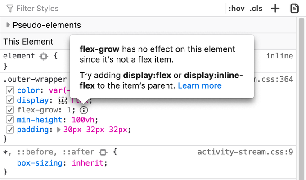Uncheck the flex-grow declaration checkbox
The height and width of the screenshot is (180, 306).
click(10, 110)
